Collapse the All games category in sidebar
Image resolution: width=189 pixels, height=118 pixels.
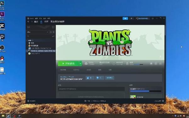point(28,40)
